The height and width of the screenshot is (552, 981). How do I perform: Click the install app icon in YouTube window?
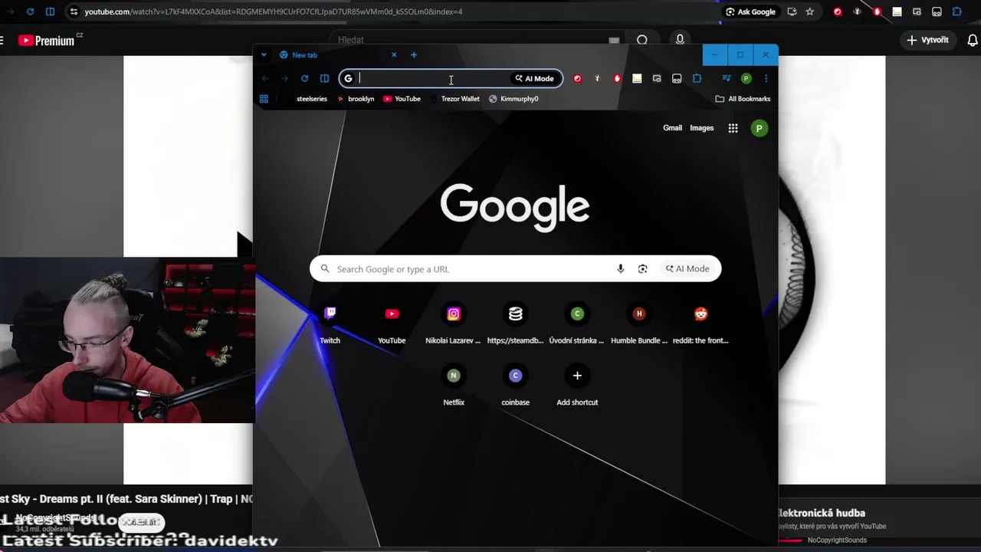point(792,11)
